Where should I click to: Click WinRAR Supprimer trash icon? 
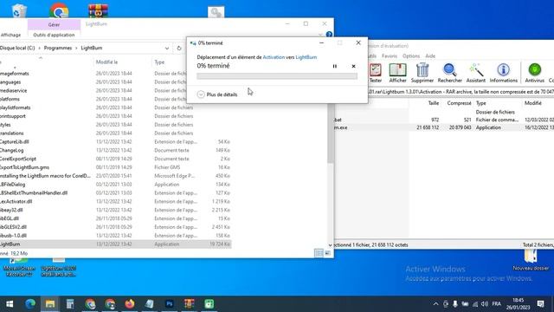422,73
